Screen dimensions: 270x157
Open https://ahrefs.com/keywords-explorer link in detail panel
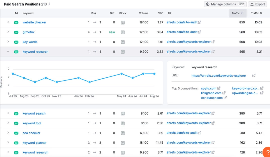(219, 76)
